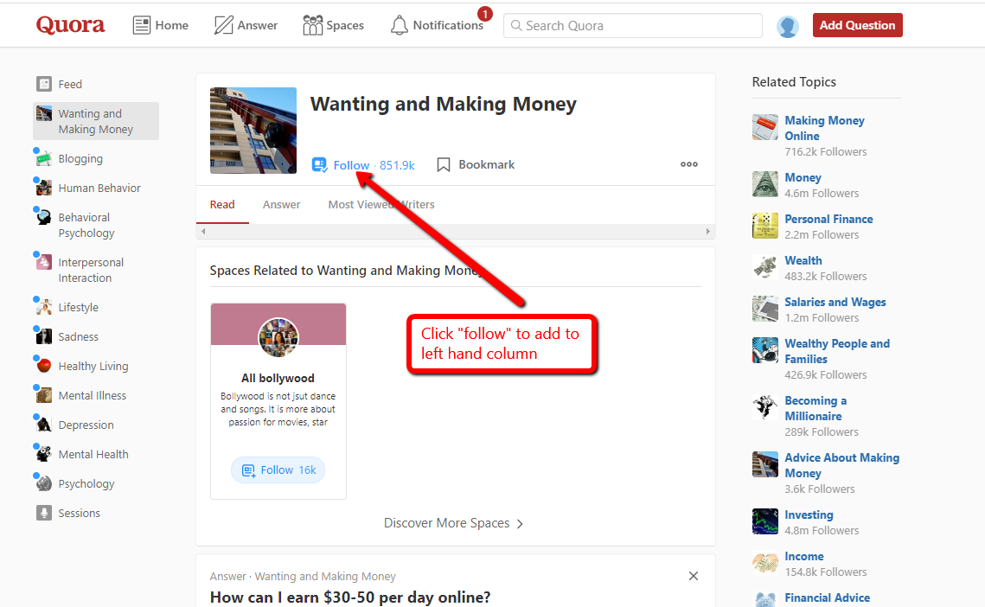Viewport: 985px width, 607px height.
Task: Follow the All bollywood space
Action: coord(278,470)
